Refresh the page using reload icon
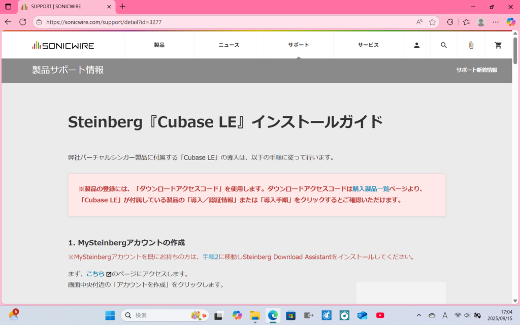The image size is (520, 325). point(23,22)
